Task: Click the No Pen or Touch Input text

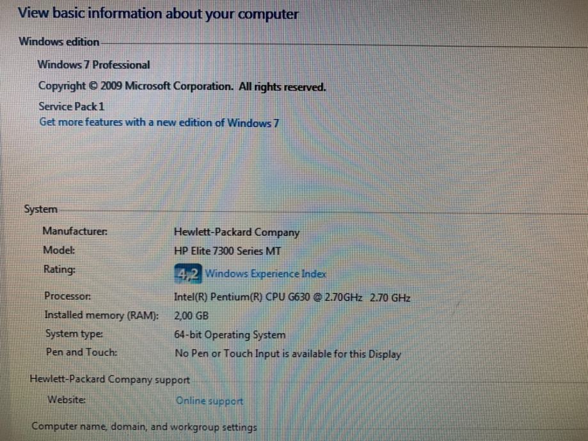Action: click(288, 353)
